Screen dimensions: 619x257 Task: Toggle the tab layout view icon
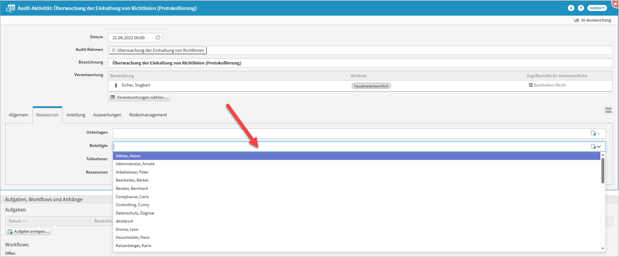point(608,110)
